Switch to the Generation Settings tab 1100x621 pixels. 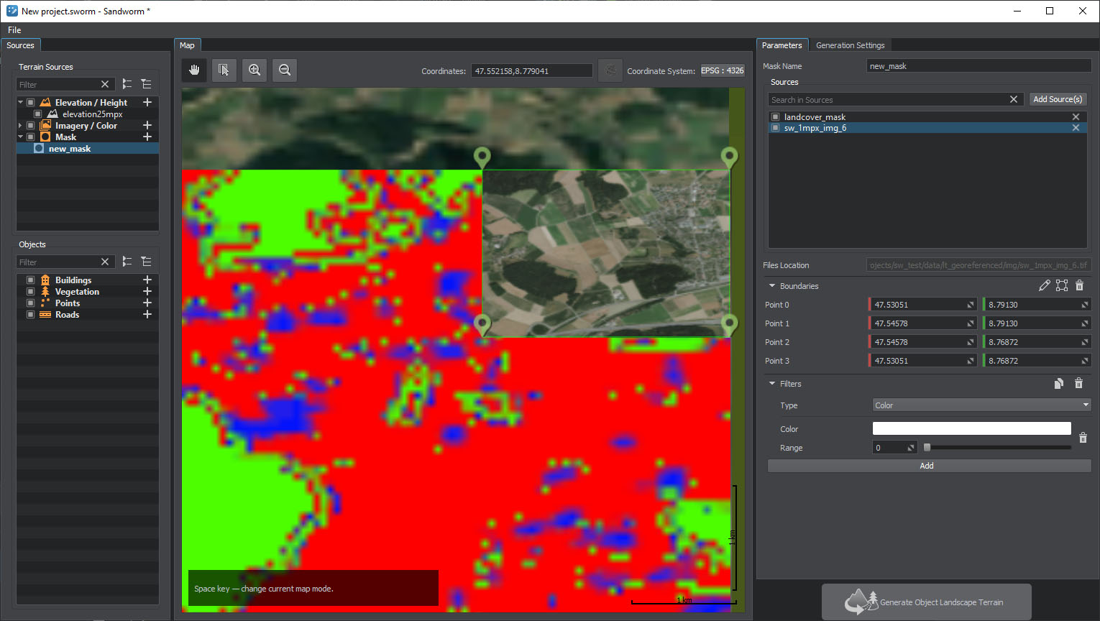(850, 45)
